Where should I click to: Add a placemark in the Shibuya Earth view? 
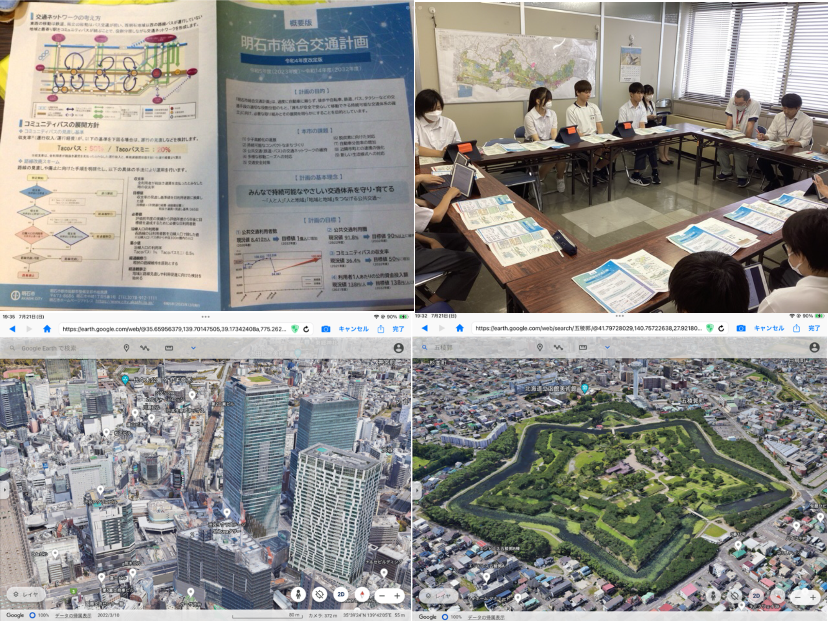coord(127,348)
